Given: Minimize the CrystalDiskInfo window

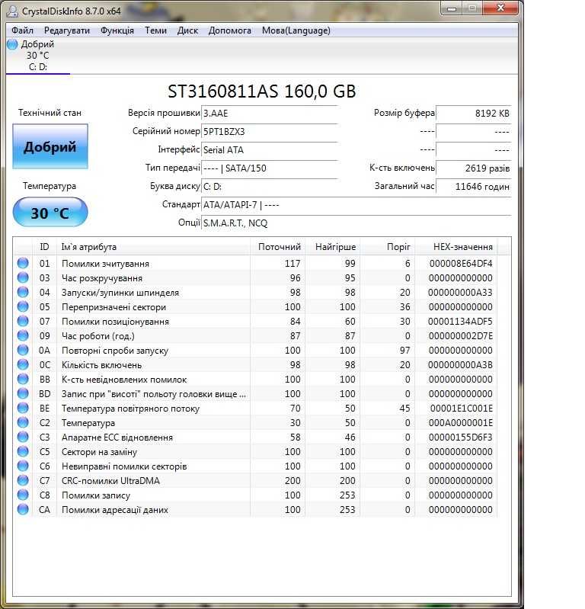Looking at the screenshot, I should pyautogui.click(x=452, y=8).
